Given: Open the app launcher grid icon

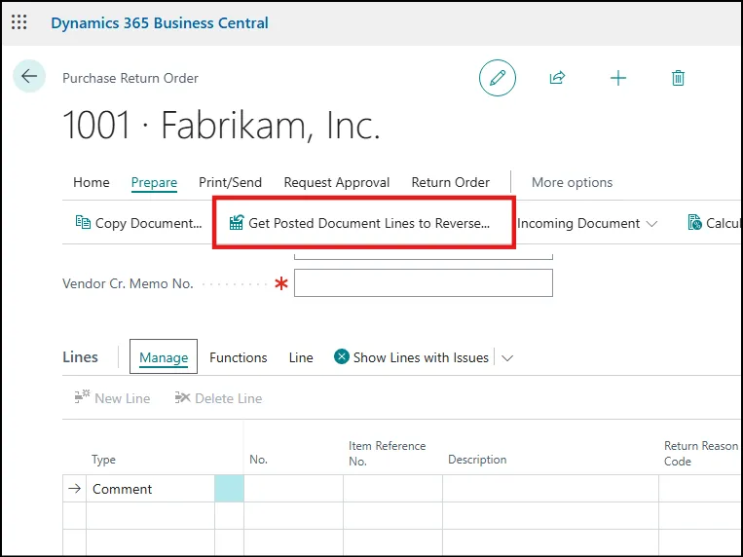Looking at the screenshot, I should [x=19, y=22].
